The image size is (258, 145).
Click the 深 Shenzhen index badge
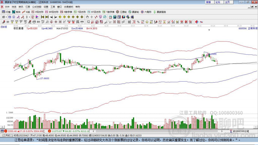[x=50, y=131]
